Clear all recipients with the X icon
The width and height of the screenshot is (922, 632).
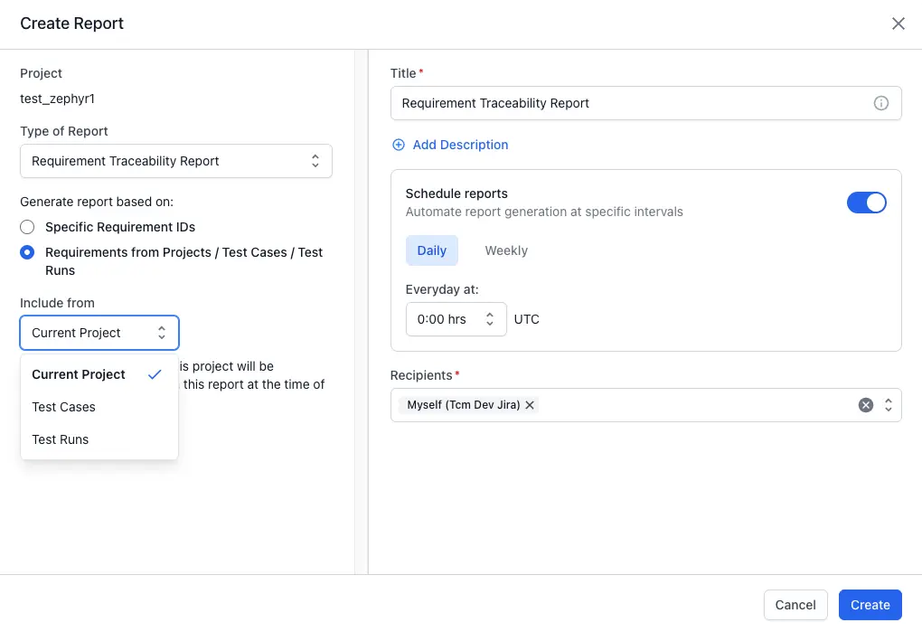pyautogui.click(x=865, y=405)
